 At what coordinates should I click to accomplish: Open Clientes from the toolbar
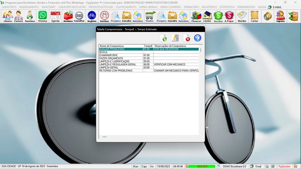pyautogui.click(x=8, y=16)
